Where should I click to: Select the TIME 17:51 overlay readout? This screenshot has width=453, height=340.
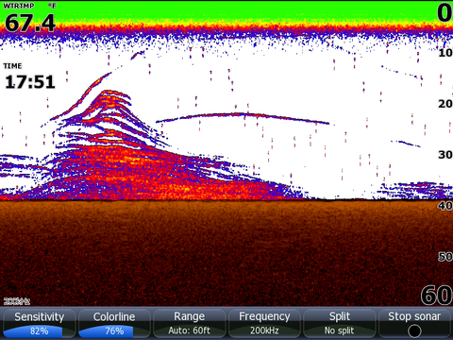(29, 81)
